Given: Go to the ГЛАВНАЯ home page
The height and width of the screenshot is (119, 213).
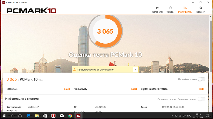Looking at the screenshot, I should click(x=157, y=10).
